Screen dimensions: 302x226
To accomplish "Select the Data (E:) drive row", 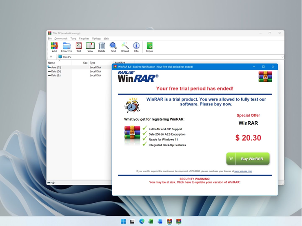I will point(79,75).
